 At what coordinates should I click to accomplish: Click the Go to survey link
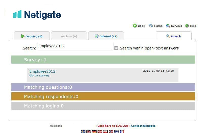pyautogui.click(x=39, y=75)
